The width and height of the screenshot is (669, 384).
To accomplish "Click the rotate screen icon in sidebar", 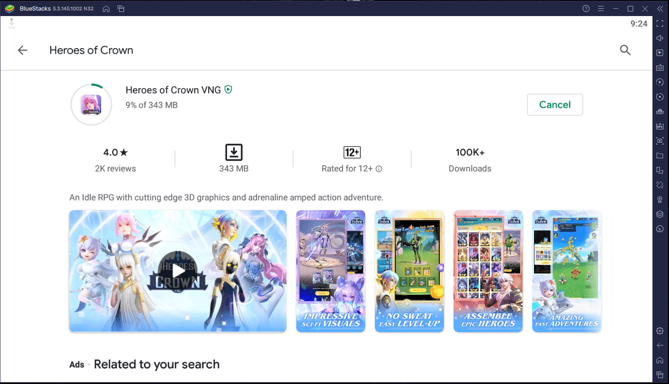I will [660, 185].
